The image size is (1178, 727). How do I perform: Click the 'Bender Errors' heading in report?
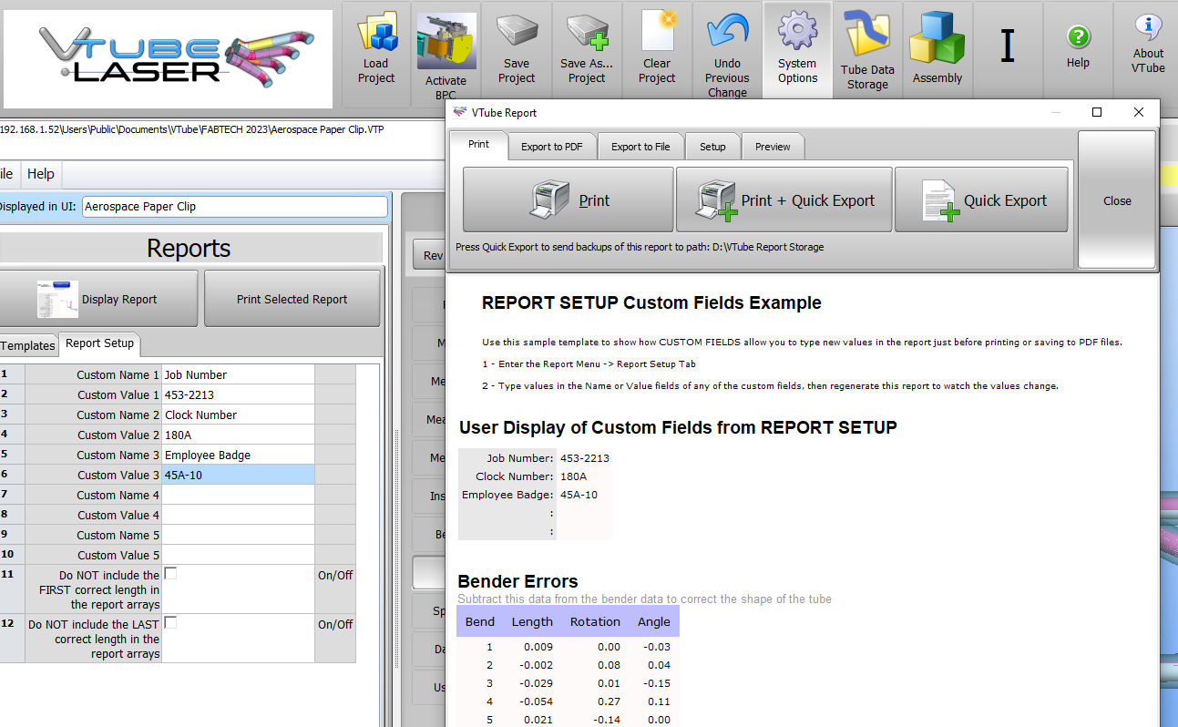[x=517, y=581]
